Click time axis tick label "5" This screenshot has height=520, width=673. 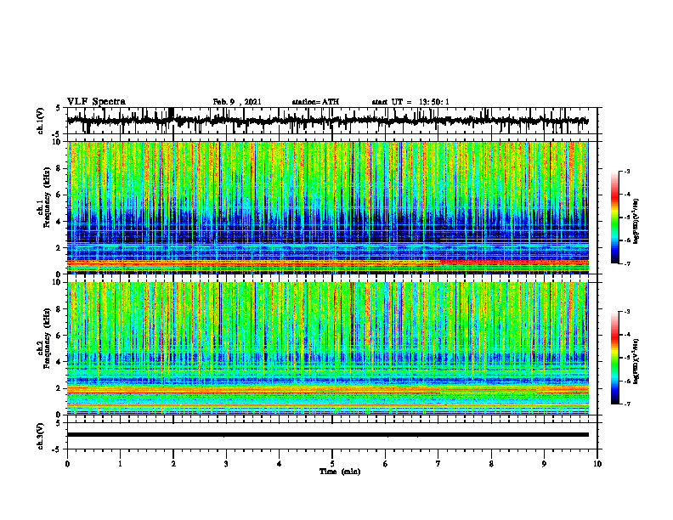(x=332, y=464)
